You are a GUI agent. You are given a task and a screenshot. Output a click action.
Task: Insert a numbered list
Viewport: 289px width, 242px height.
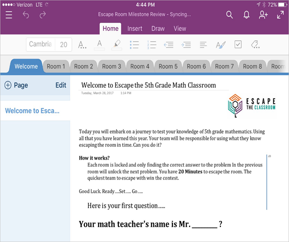coord(151,44)
